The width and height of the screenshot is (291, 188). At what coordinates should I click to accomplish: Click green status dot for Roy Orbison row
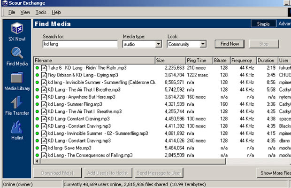(37, 75)
